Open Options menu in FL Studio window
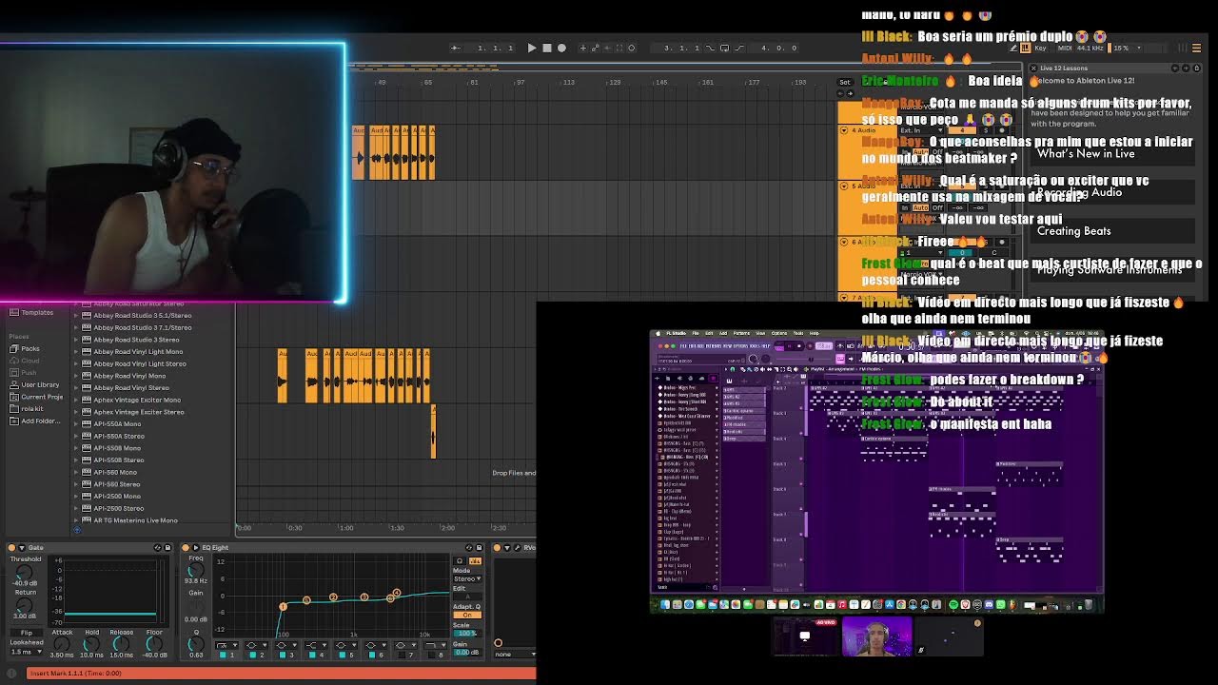 click(779, 333)
